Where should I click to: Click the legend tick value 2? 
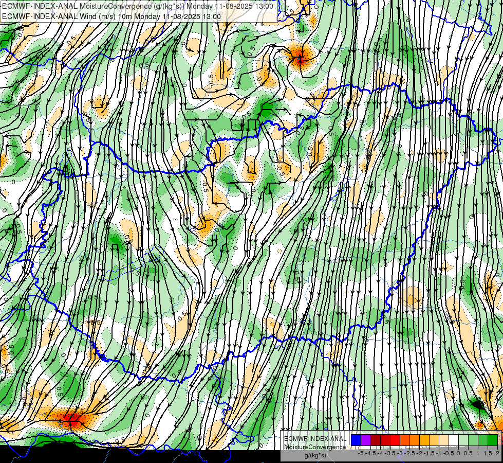point(497,453)
